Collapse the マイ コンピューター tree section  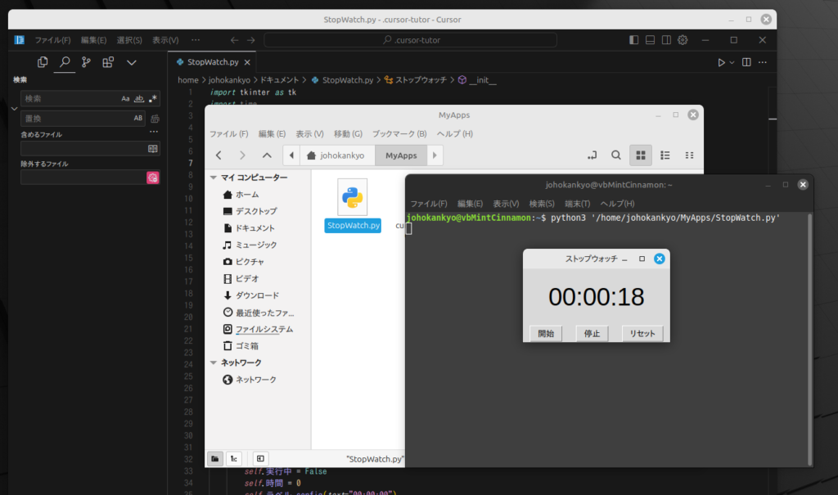(x=213, y=178)
